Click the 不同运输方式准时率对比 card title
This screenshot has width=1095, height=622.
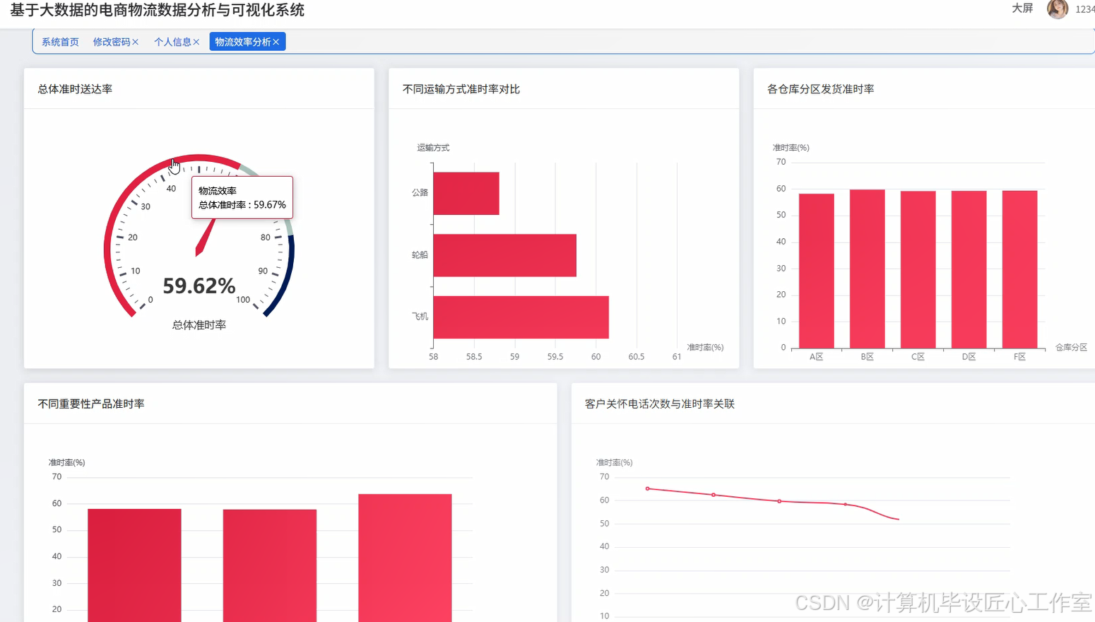click(x=461, y=89)
